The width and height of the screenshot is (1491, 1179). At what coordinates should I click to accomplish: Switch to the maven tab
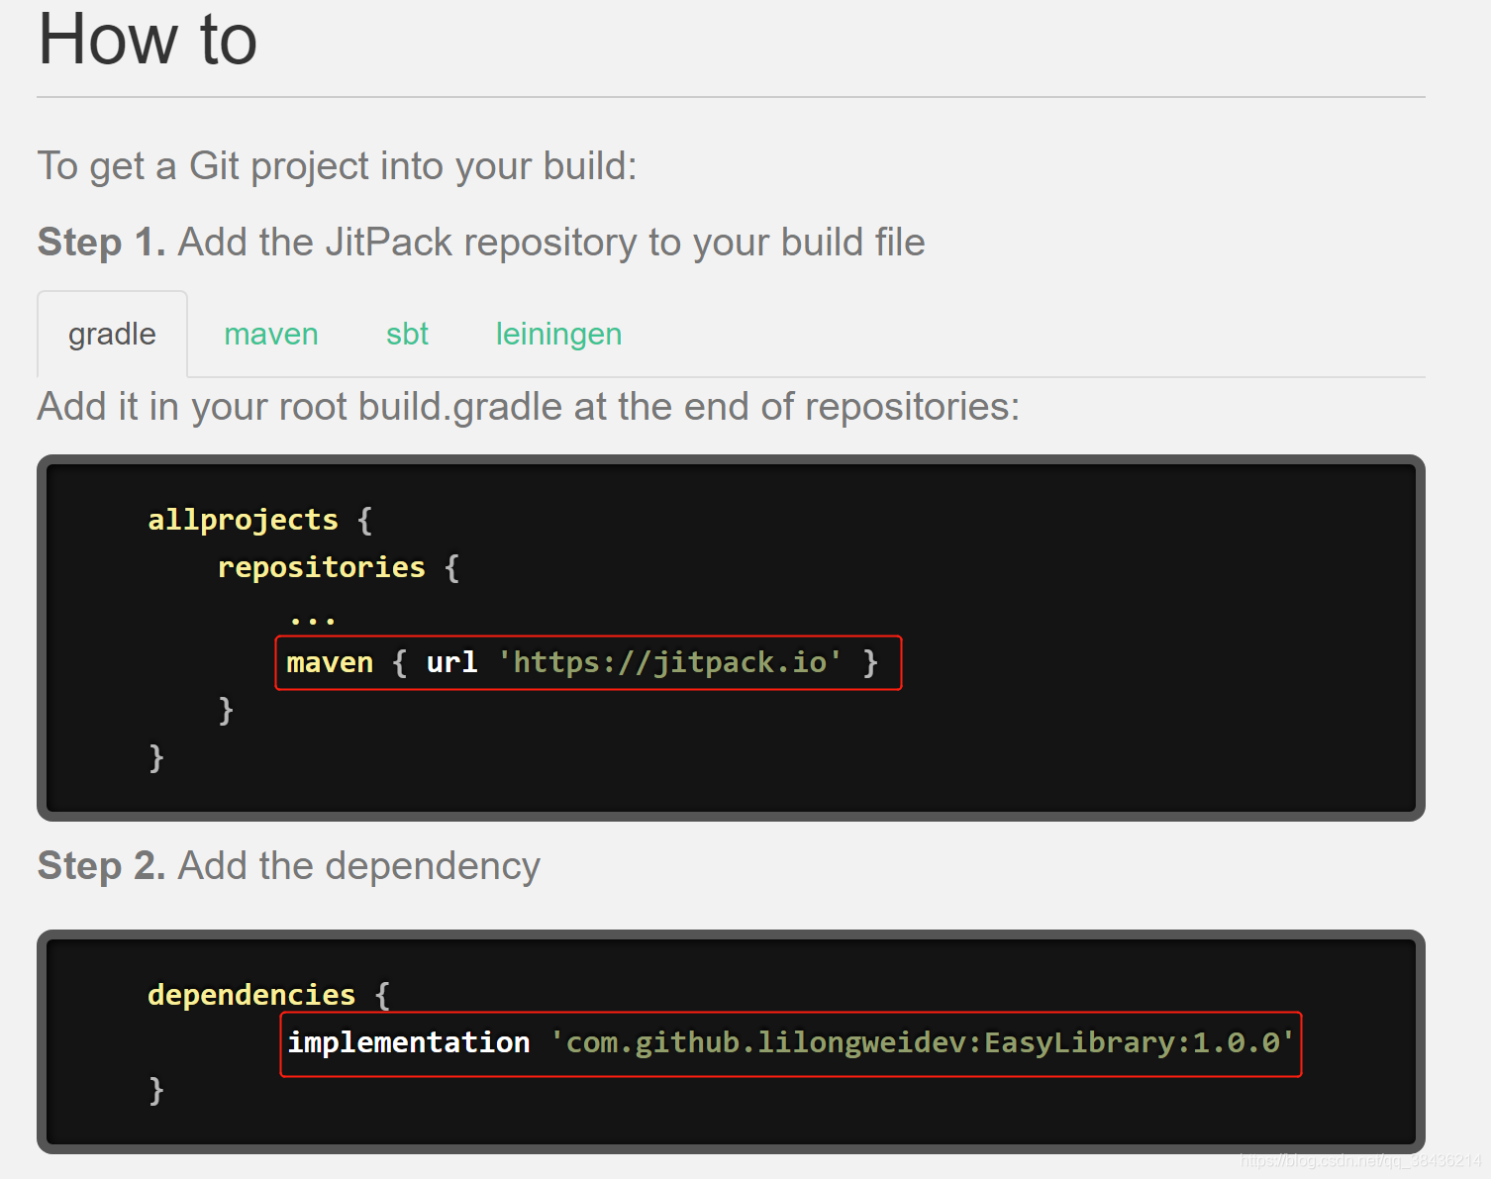coord(270,334)
